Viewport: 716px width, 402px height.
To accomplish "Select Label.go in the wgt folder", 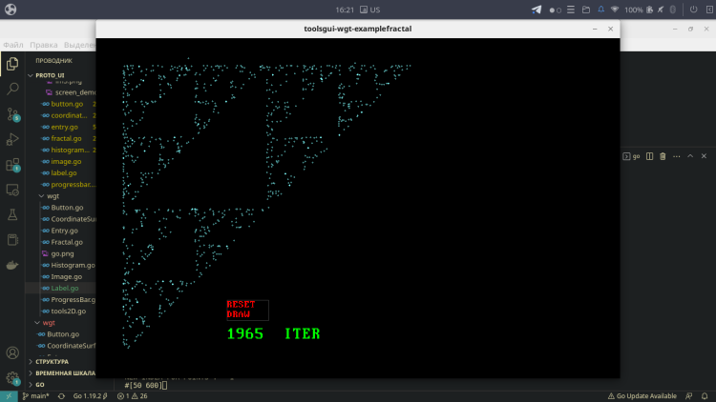I will point(65,288).
